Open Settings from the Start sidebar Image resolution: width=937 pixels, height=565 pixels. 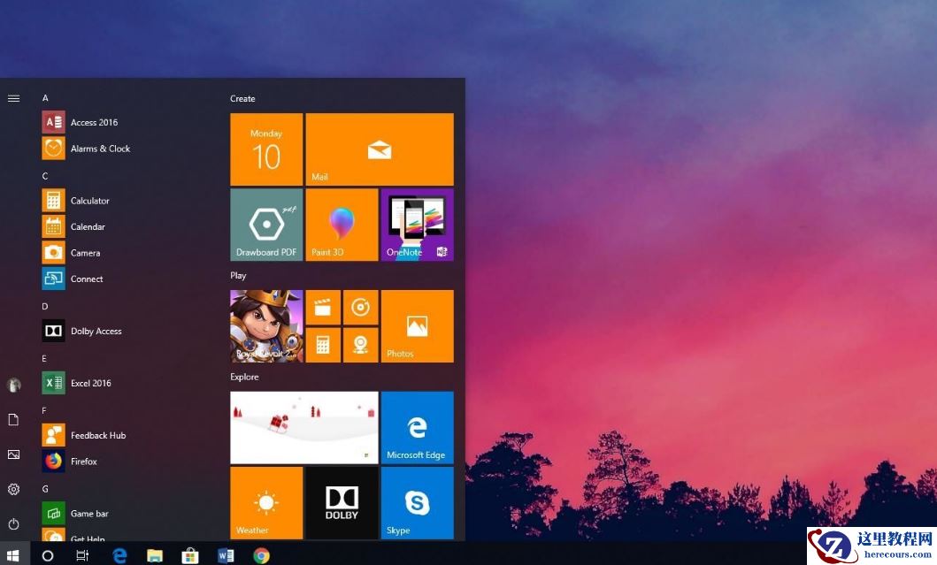coord(13,489)
